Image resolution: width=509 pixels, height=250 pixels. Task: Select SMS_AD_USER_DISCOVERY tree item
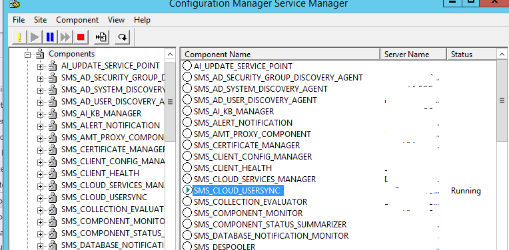pos(113,101)
